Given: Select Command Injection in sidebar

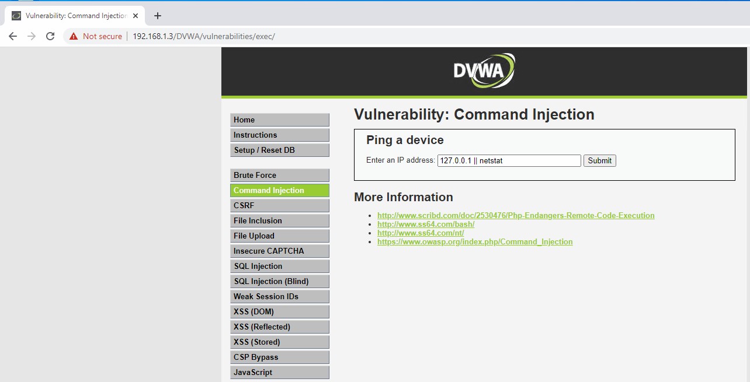Looking at the screenshot, I should click(x=280, y=190).
